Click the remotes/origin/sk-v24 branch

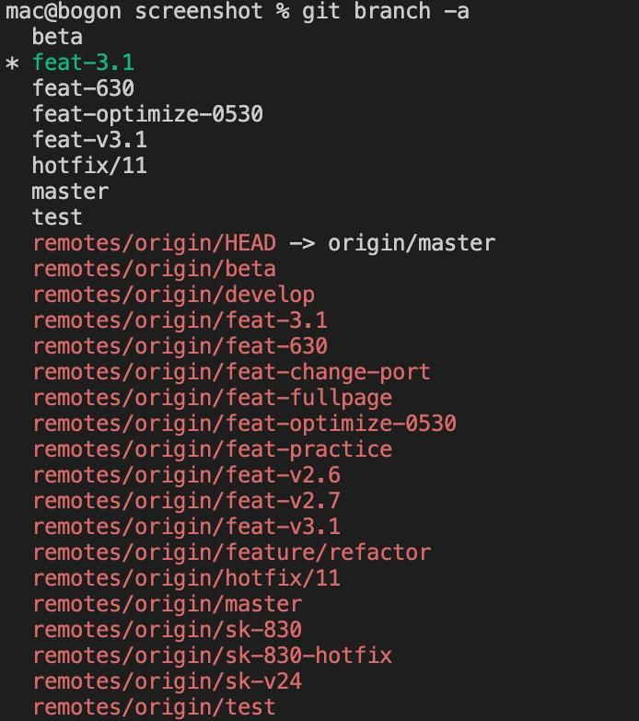point(167,681)
